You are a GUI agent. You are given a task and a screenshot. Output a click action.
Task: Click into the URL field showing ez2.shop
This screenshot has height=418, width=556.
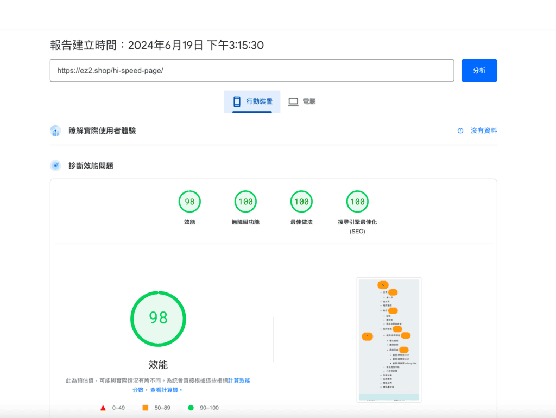click(x=251, y=71)
